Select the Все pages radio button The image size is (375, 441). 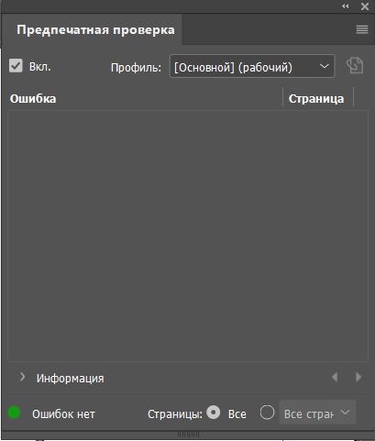click(214, 413)
